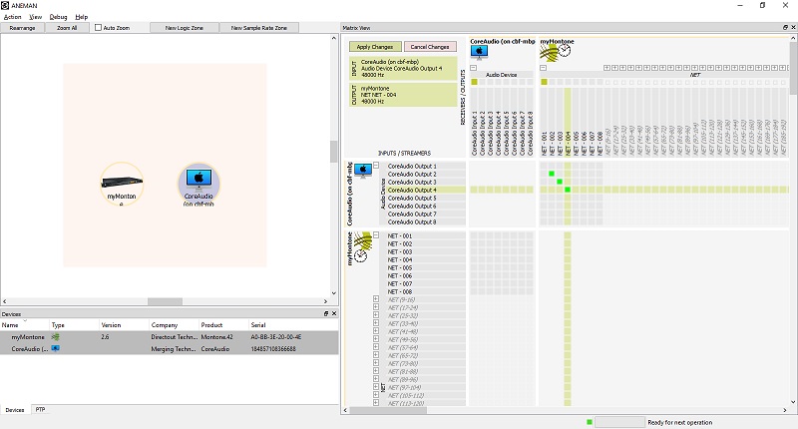Float the Devices panel

tap(326, 313)
